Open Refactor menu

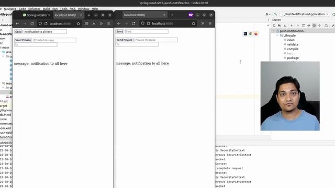(x=34, y=9)
